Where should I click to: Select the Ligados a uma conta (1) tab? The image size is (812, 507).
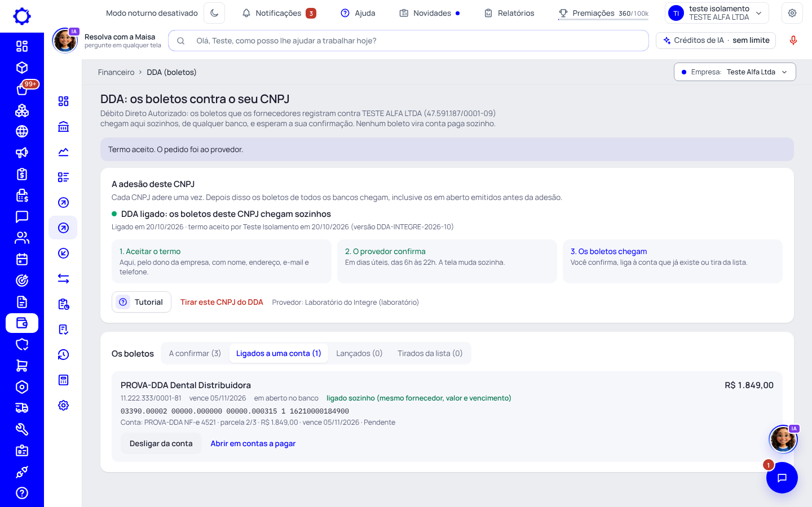click(x=279, y=353)
